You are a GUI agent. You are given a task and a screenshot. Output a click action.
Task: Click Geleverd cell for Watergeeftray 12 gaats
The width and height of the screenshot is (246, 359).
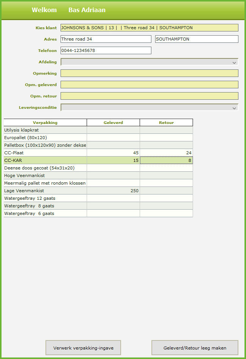coord(114,198)
